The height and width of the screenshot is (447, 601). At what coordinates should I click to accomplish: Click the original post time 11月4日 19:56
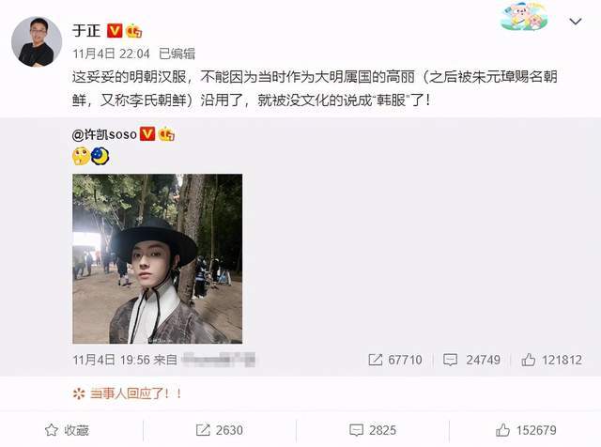[111, 360]
